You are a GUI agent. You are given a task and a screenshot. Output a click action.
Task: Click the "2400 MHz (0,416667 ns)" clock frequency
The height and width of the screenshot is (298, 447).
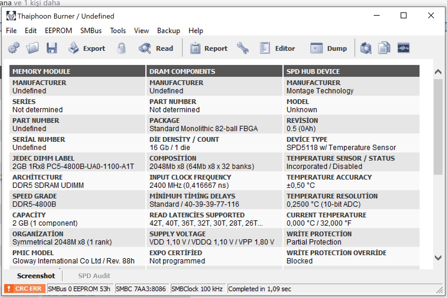tap(189, 185)
